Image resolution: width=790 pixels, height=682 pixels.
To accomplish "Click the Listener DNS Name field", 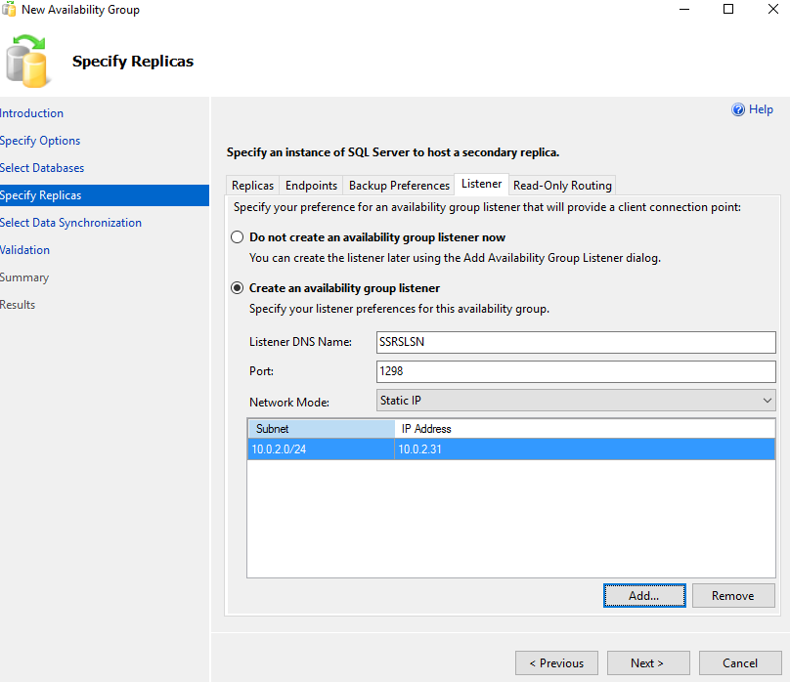I will pos(575,342).
